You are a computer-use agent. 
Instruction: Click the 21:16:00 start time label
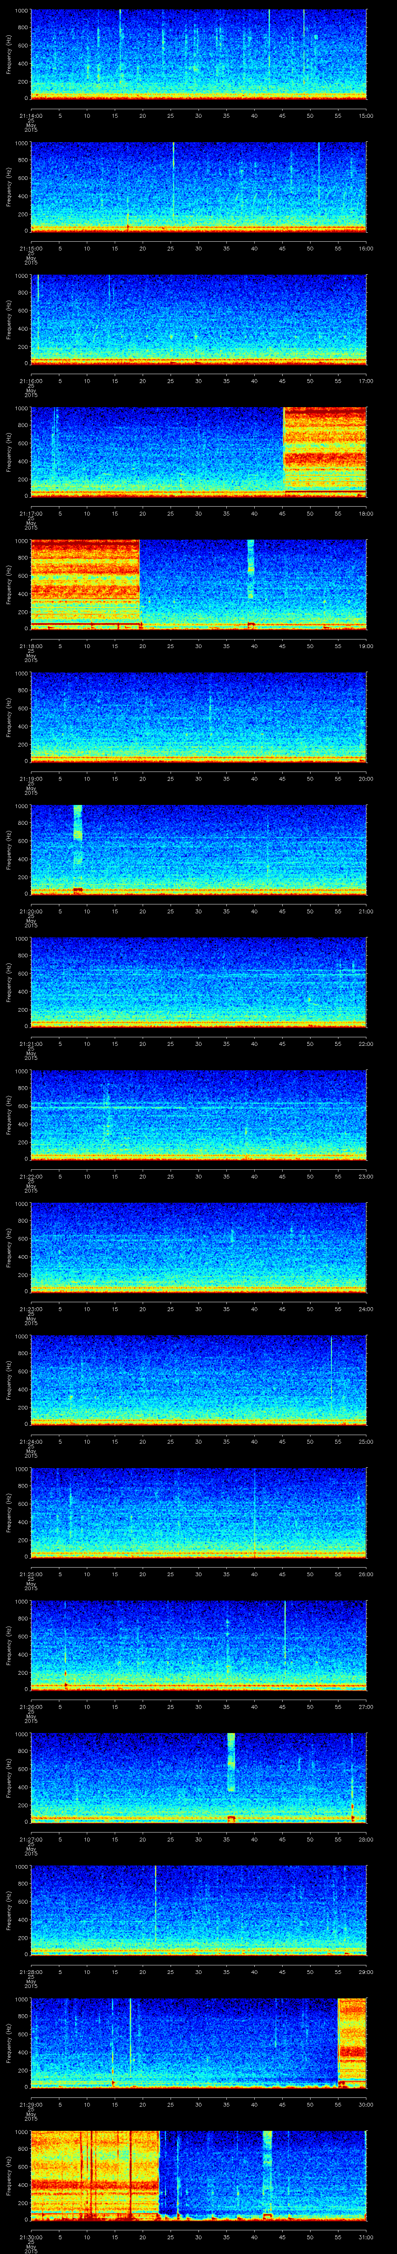31,381
